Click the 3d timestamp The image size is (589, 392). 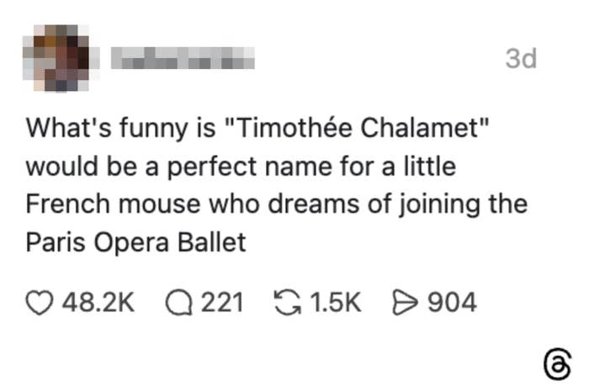(521, 59)
